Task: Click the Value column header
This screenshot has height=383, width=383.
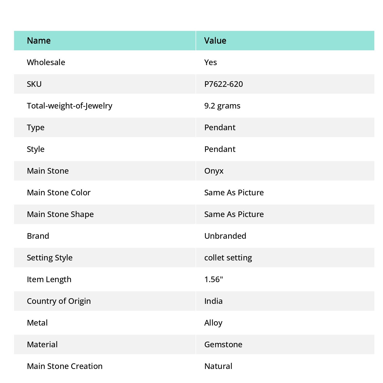Action: pos(215,41)
